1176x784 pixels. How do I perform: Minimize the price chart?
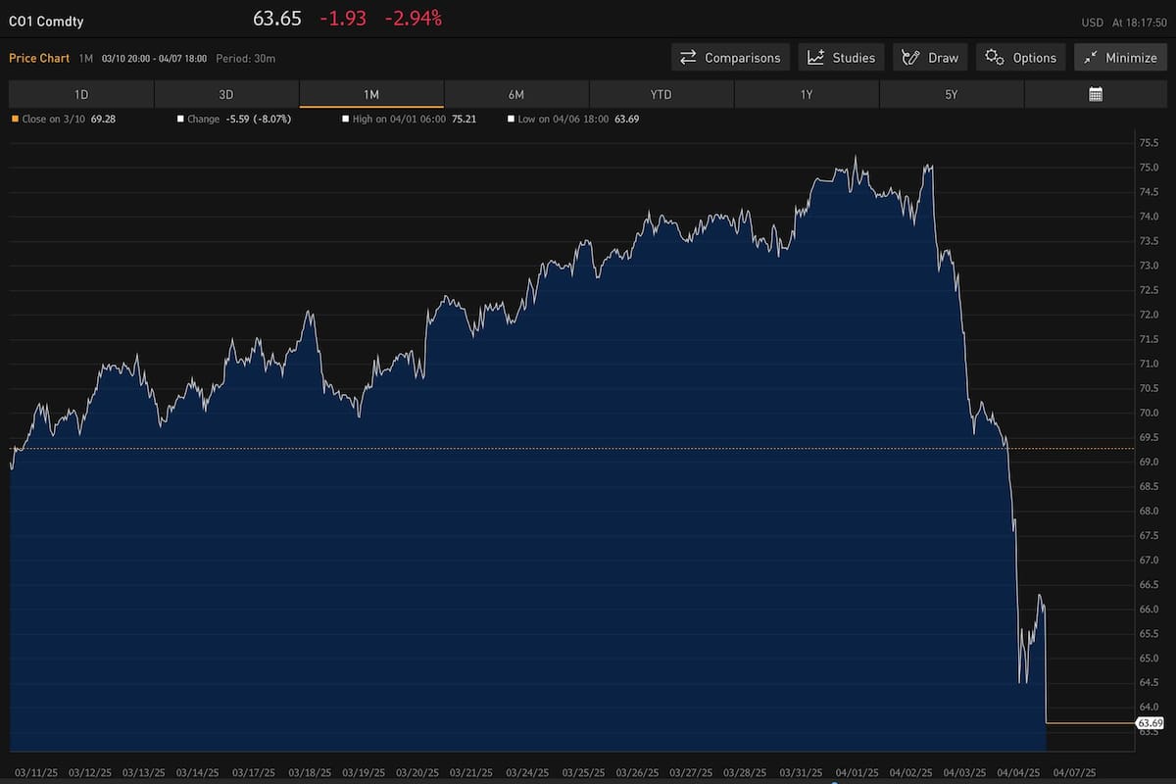coord(1120,58)
